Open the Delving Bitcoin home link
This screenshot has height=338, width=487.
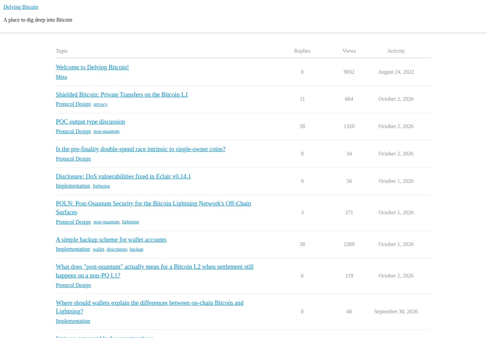tap(21, 7)
